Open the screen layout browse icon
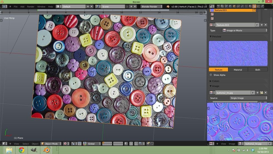Screen dimensions: 273x154 click(58, 6)
